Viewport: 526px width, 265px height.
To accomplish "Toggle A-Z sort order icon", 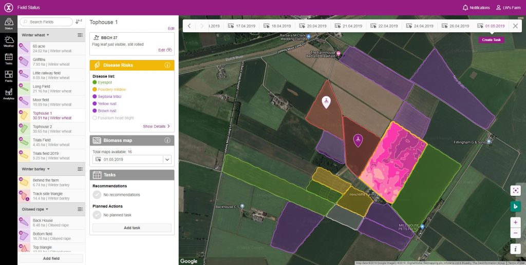I will [79, 22].
